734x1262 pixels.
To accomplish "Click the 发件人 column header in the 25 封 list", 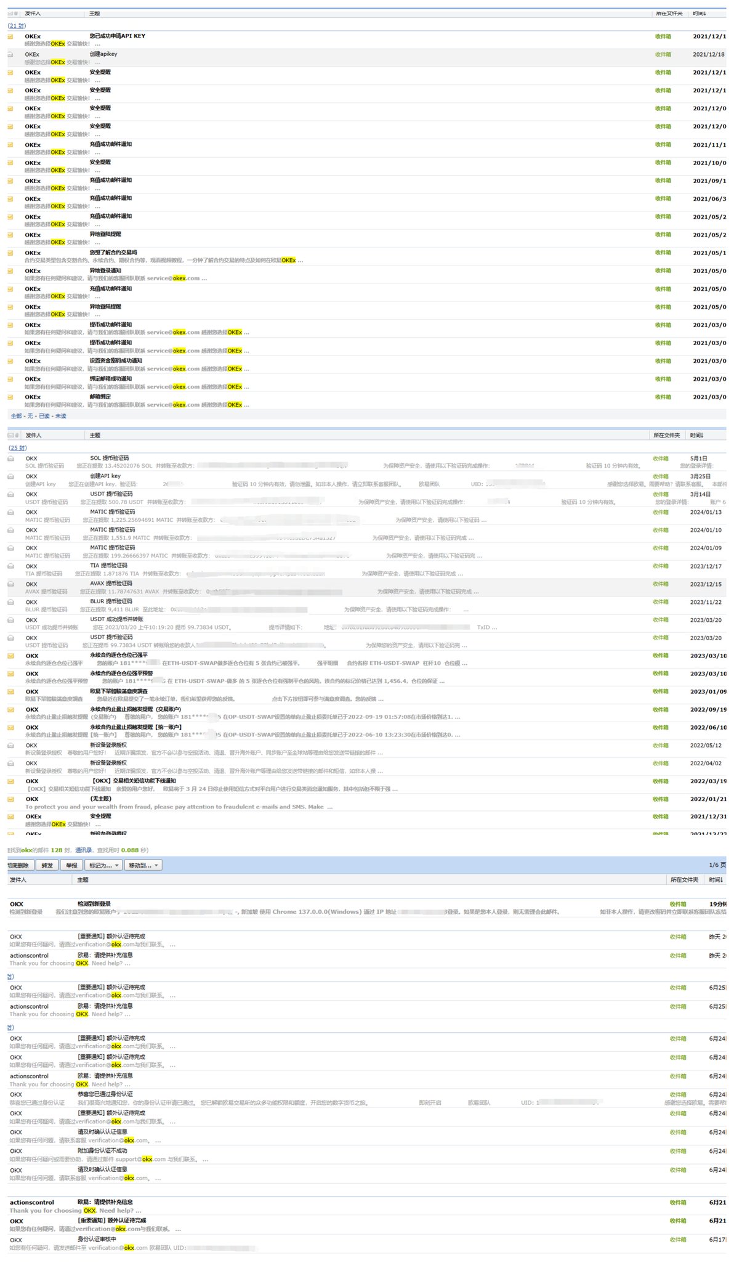I will tap(33, 435).
